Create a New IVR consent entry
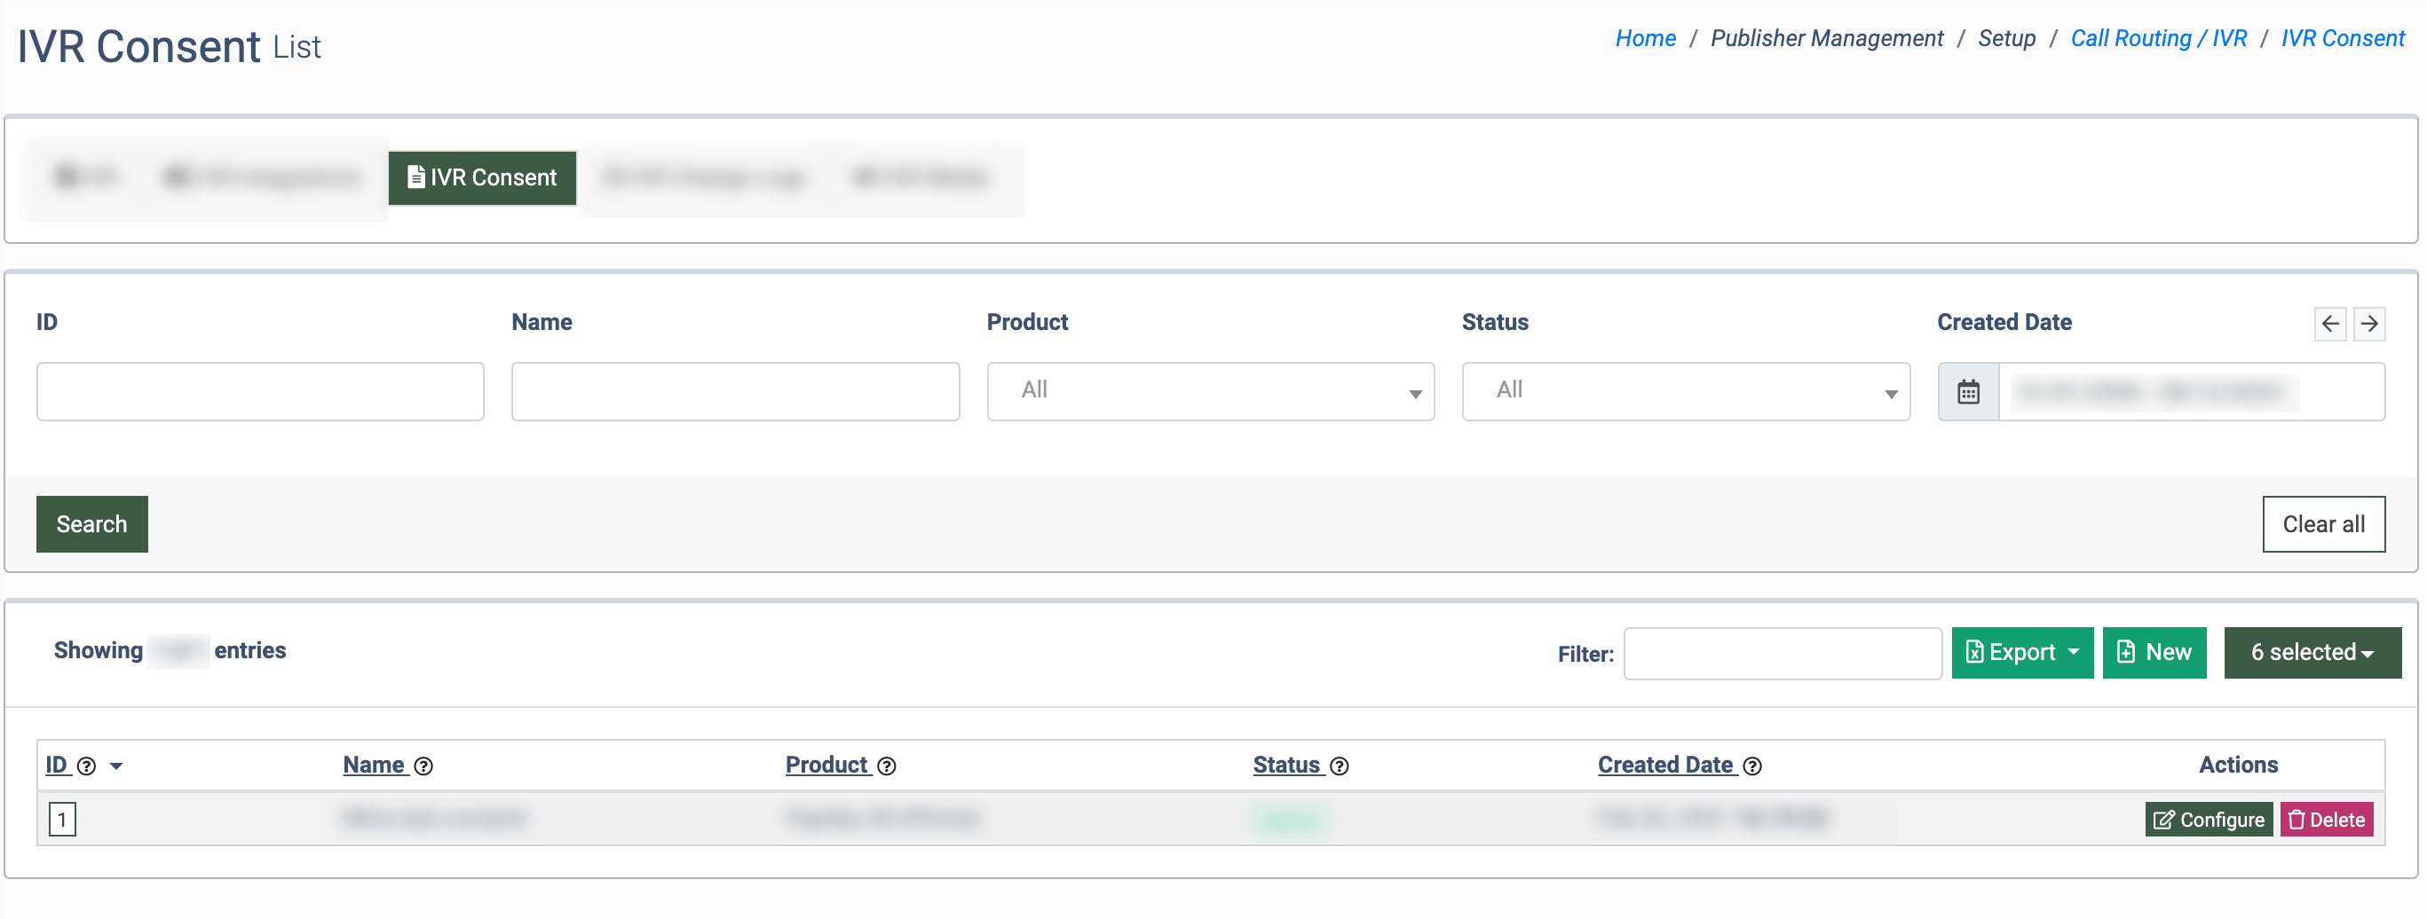This screenshot has height=919, width=2427. tap(2154, 653)
